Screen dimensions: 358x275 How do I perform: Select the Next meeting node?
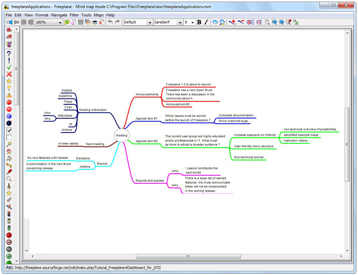95,144
